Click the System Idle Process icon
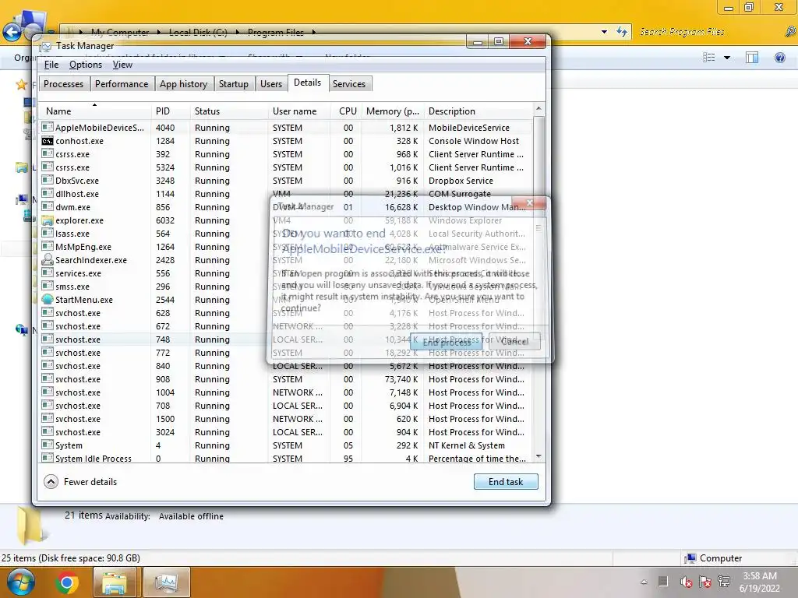This screenshot has width=798, height=598. pos(48,458)
